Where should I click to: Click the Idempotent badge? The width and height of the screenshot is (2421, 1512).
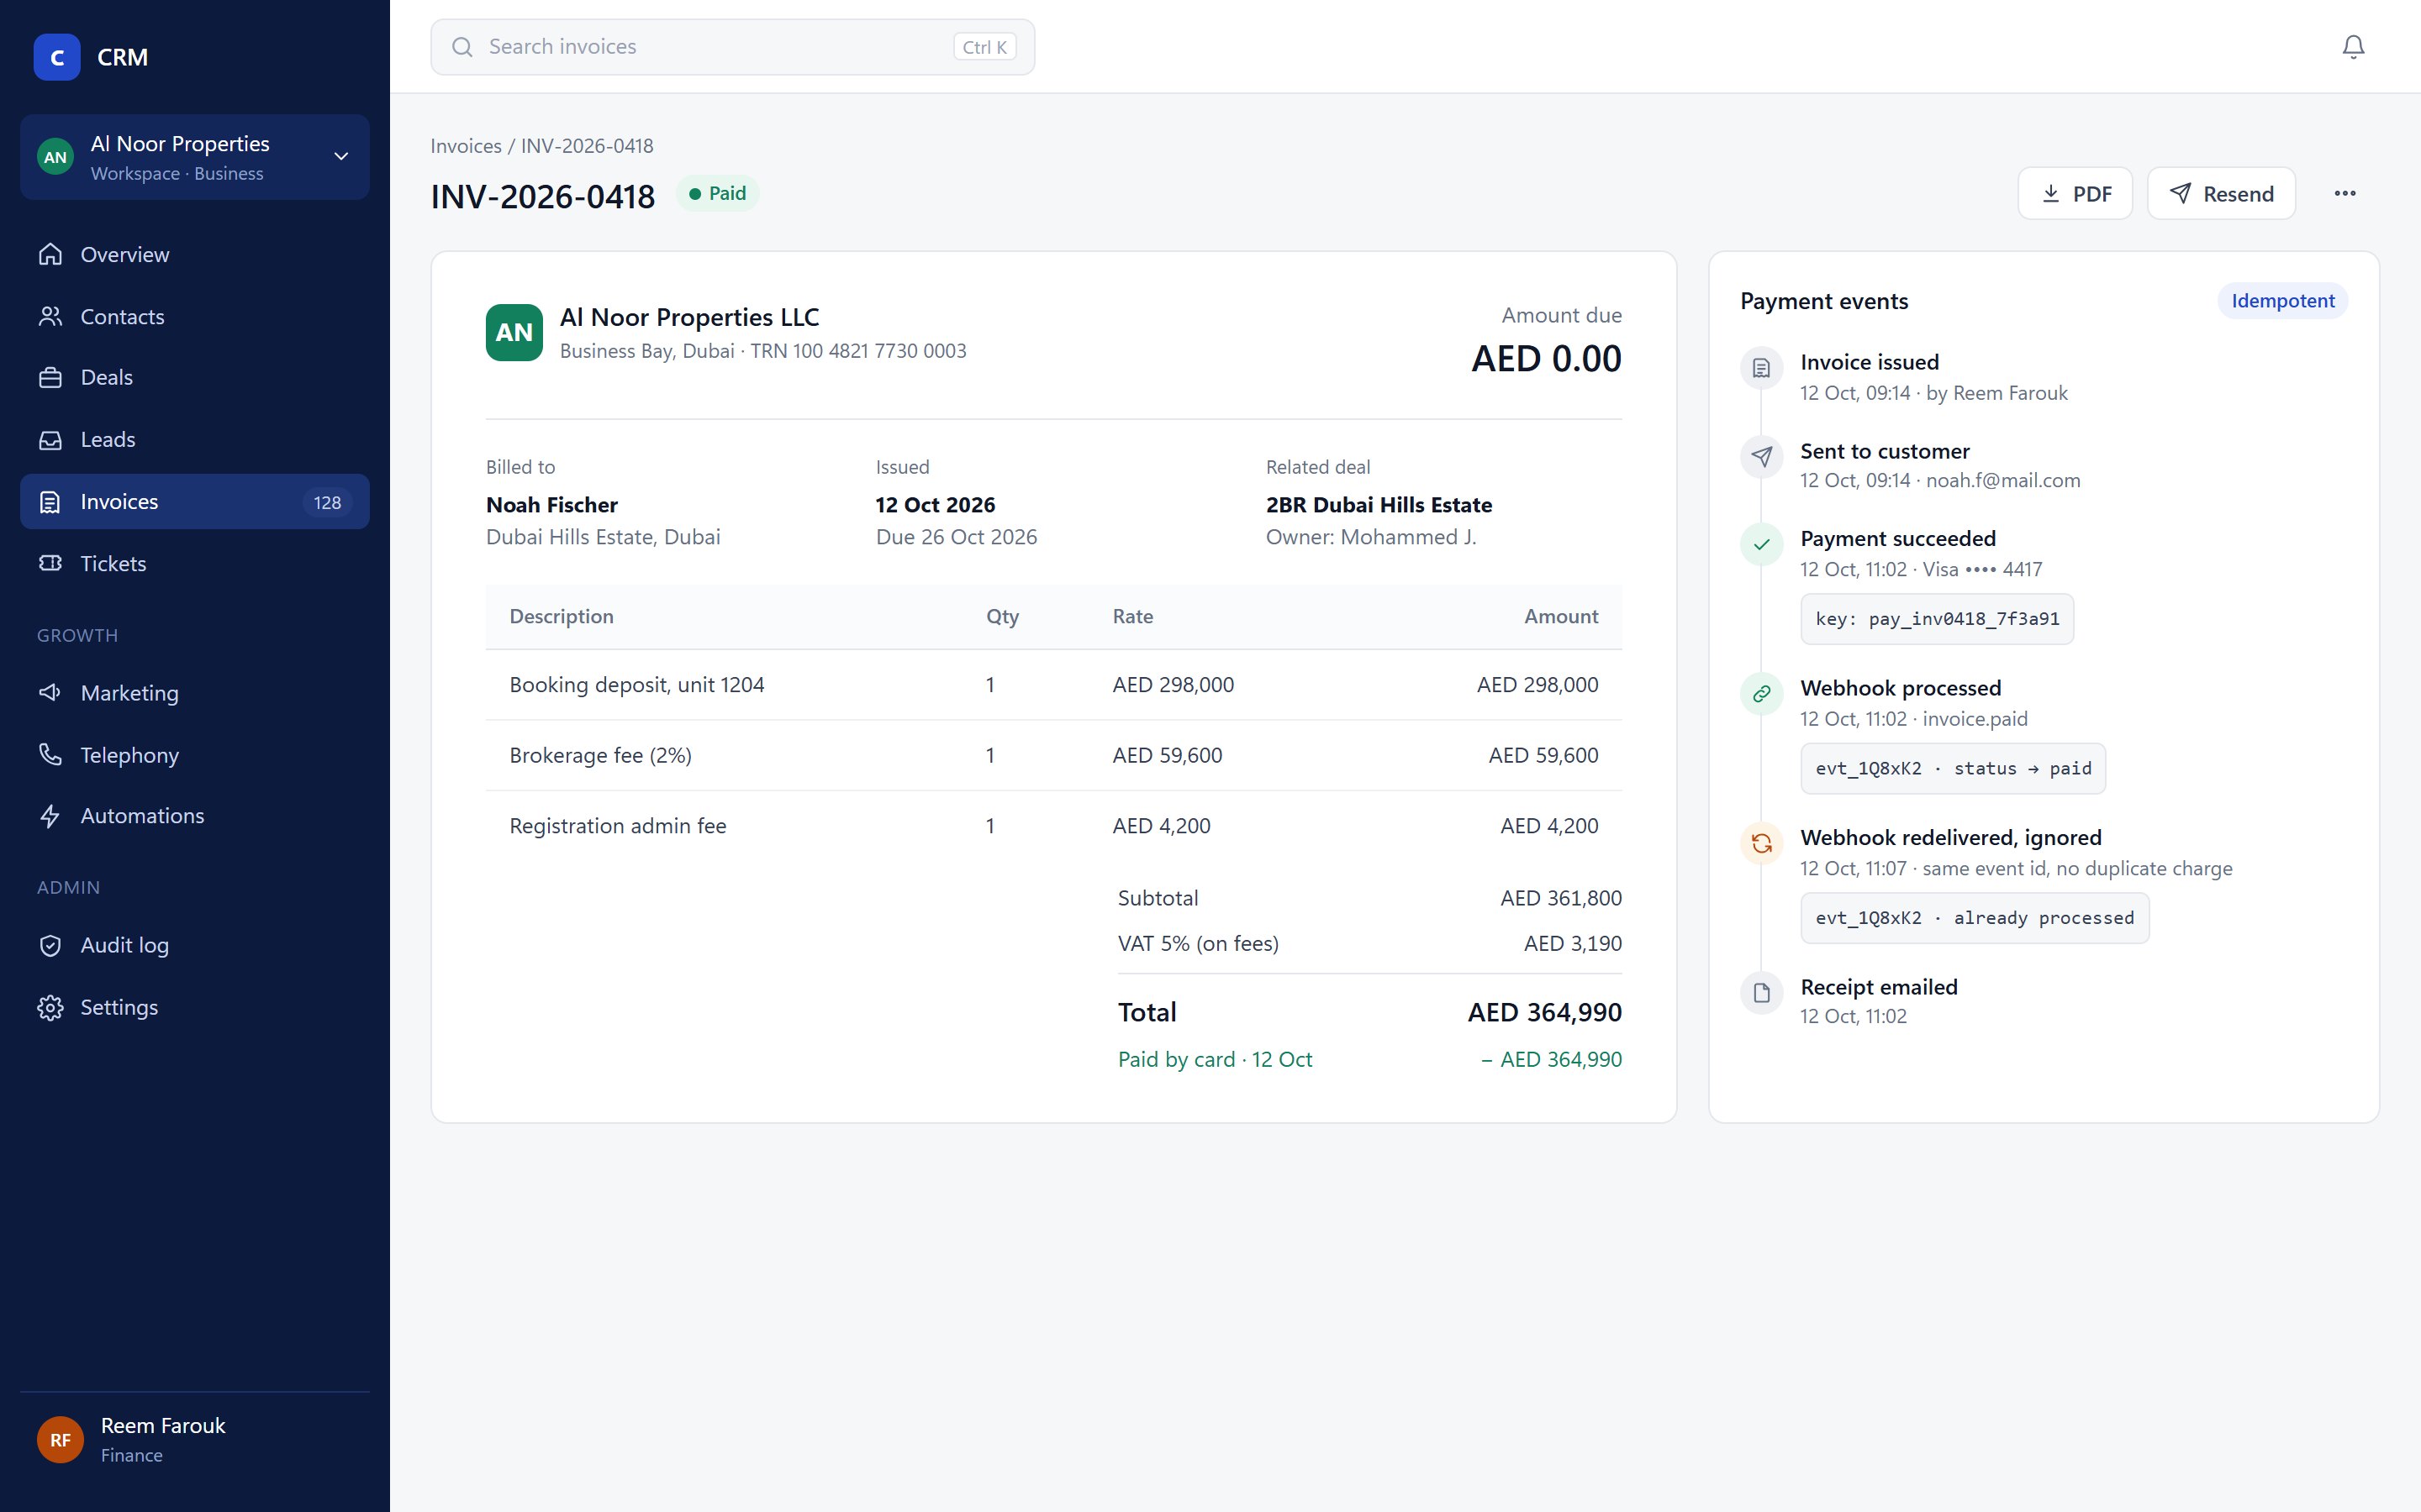[2282, 301]
